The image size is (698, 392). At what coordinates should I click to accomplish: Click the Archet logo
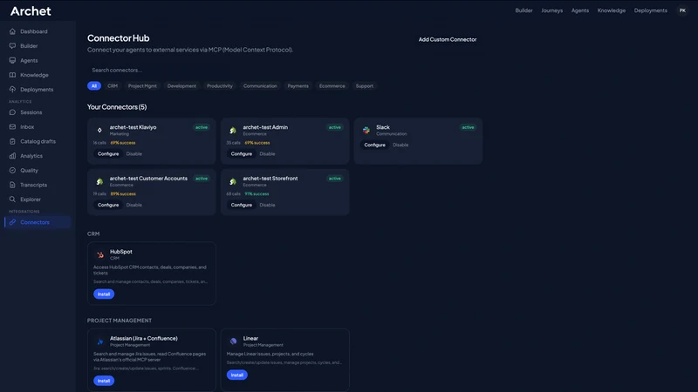coord(31,11)
